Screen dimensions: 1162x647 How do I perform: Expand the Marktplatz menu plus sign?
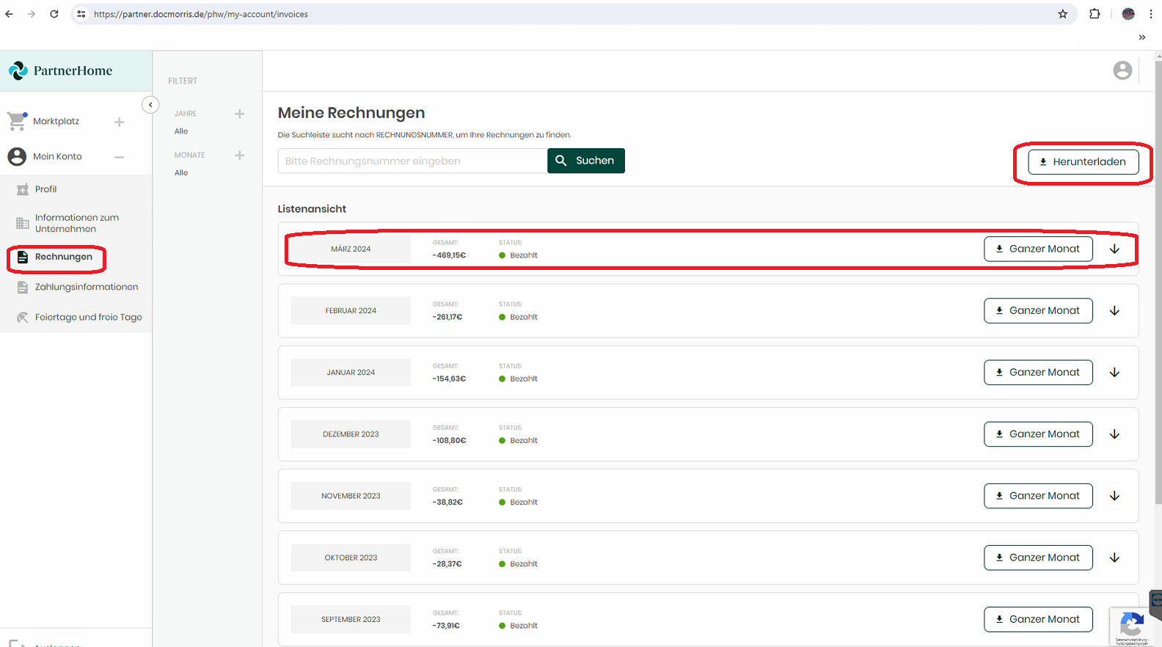coord(119,122)
